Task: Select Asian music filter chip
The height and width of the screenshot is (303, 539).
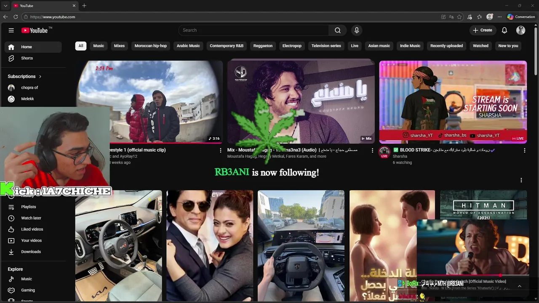Action: click(379, 46)
